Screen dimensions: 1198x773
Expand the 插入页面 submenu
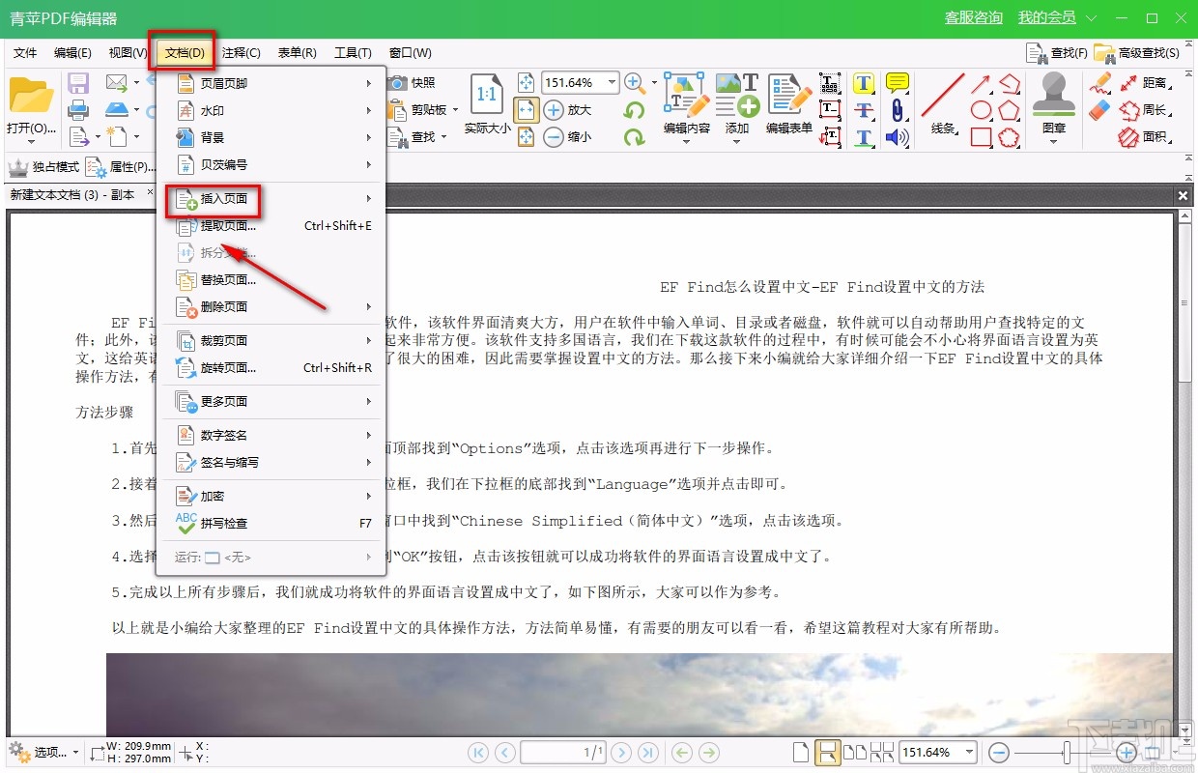(x=222, y=199)
